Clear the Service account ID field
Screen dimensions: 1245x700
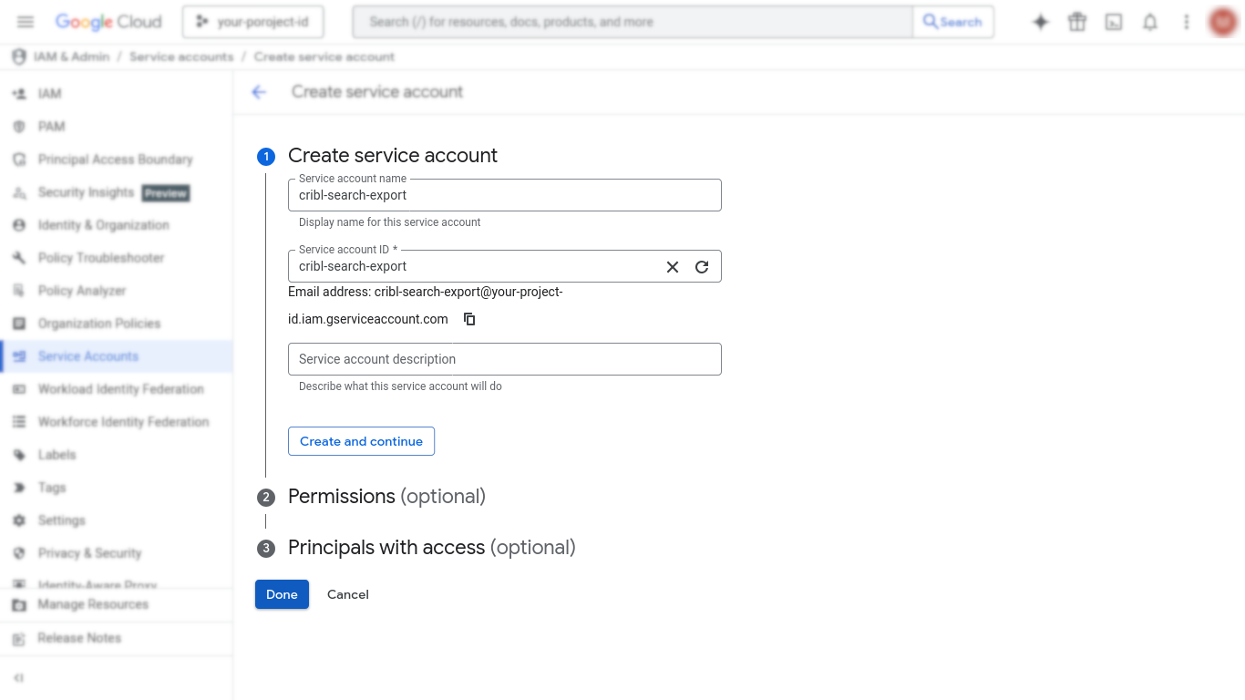pyautogui.click(x=672, y=266)
